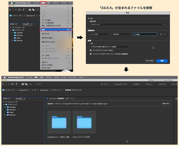
Task: Click rotate clockwise icon in bottom toolbar
Action: [40, 84]
